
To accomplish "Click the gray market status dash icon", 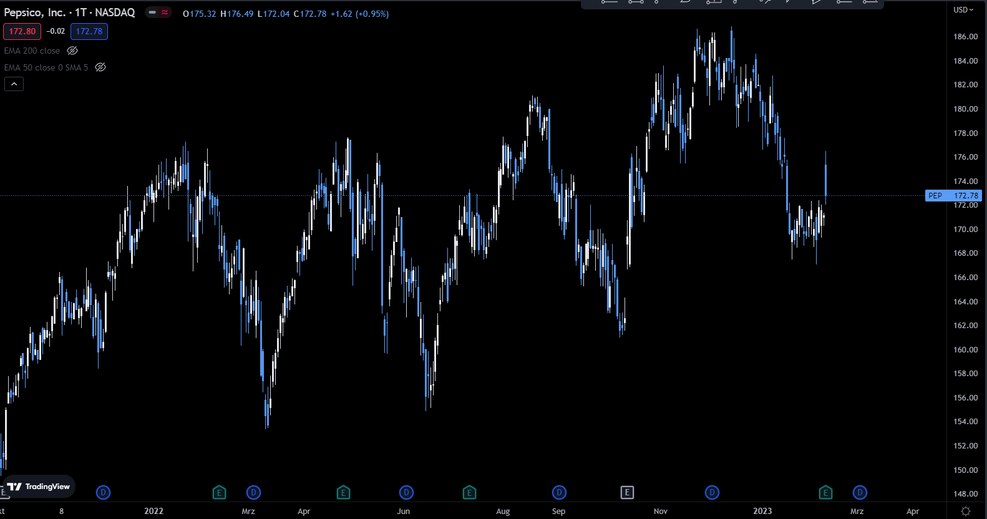I will [152, 12].
